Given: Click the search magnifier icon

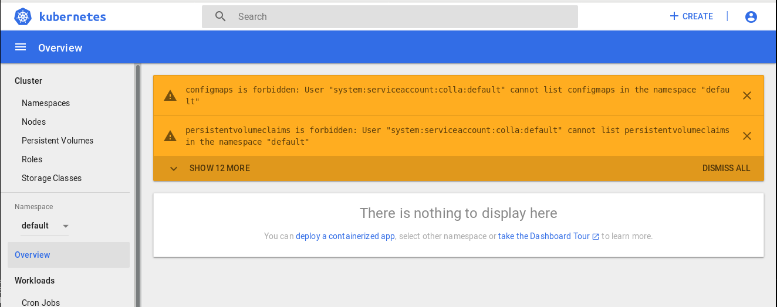Looking at the screenshot, I should pyautogui.click(x=221, y=16).
